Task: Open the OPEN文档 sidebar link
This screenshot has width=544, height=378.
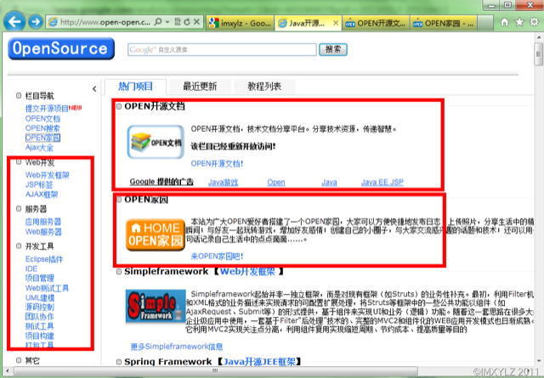Action: point(42,119)
